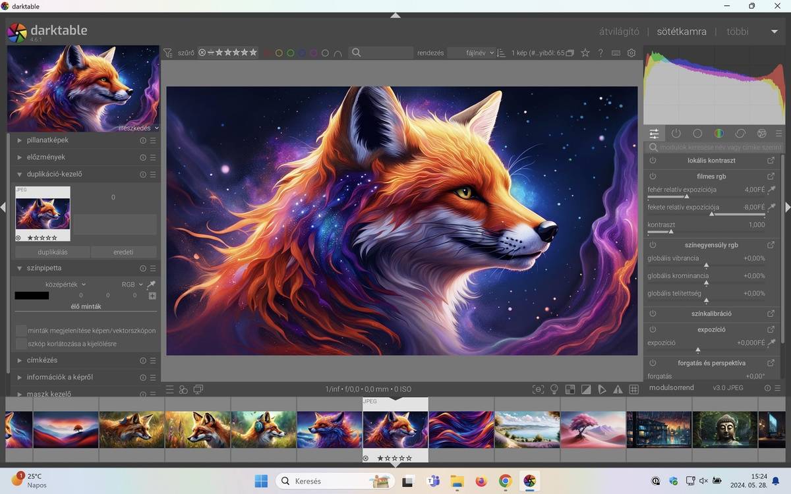Open the color modules group tab
Image resolution: width=791 pixels, height=494 pixels.
(x=718, y=134)
